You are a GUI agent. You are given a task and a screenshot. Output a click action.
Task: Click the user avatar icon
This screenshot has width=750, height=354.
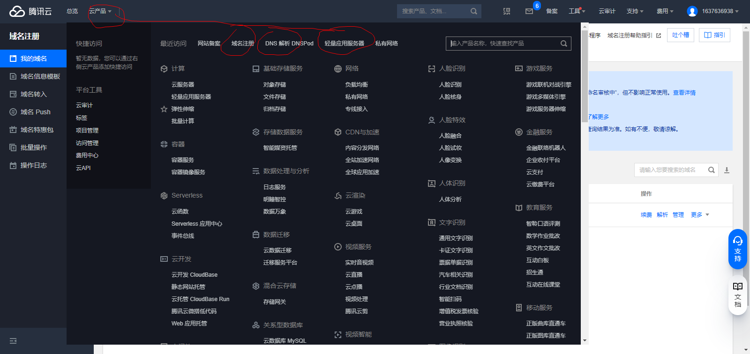[692, 11]
